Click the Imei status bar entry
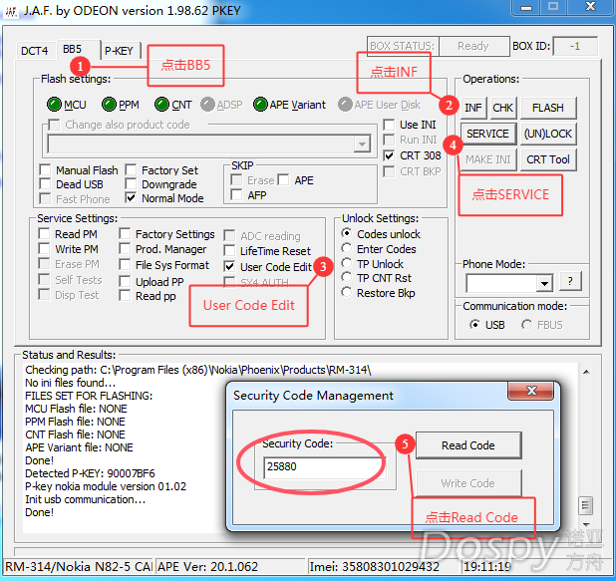Viewport: 616px width, 581px height. [384, 567]
